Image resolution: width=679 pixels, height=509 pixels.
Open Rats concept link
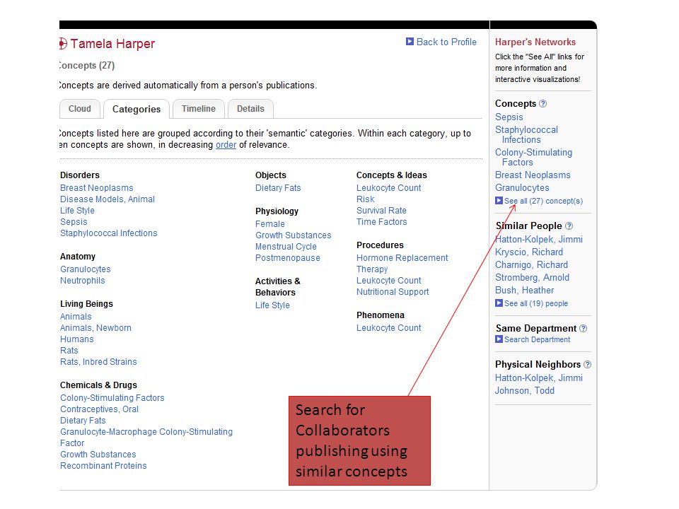[69, 350]
